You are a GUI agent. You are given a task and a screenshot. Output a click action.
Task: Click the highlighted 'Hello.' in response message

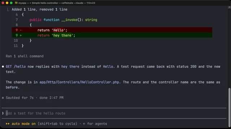[109, 67]
